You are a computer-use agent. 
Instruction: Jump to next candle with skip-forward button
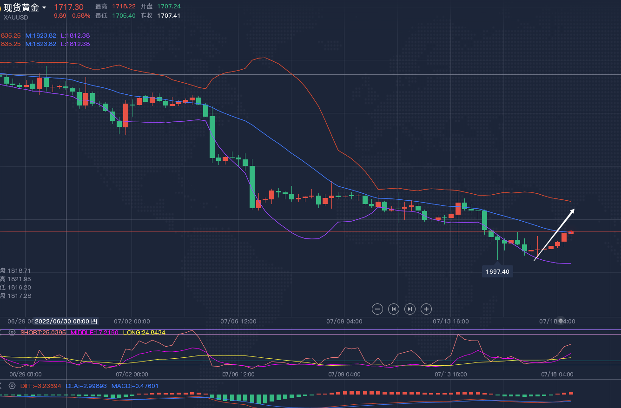point(410,309)
